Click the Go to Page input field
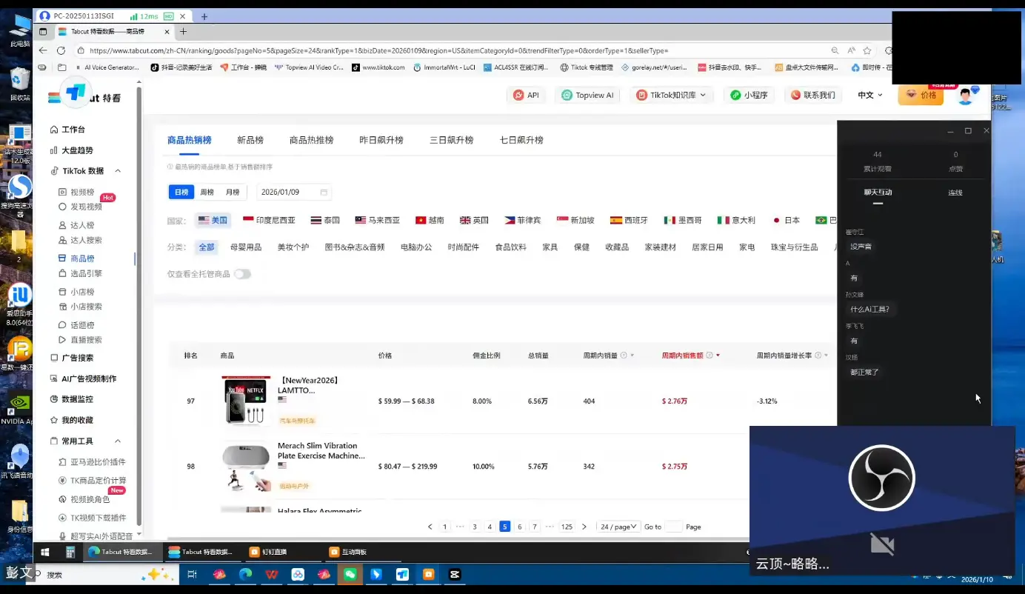Viewport: 1025px width, 594px height. click(x=672, y=526)
